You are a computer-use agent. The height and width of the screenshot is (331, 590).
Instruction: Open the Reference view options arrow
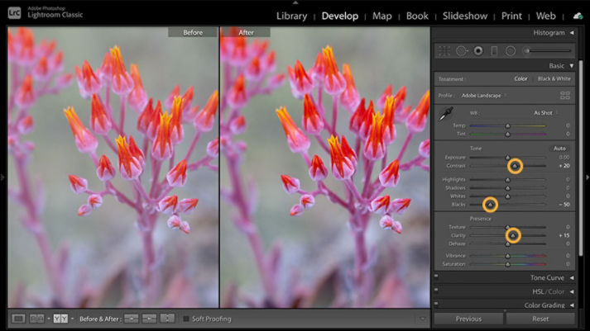(x=49, y=319)
